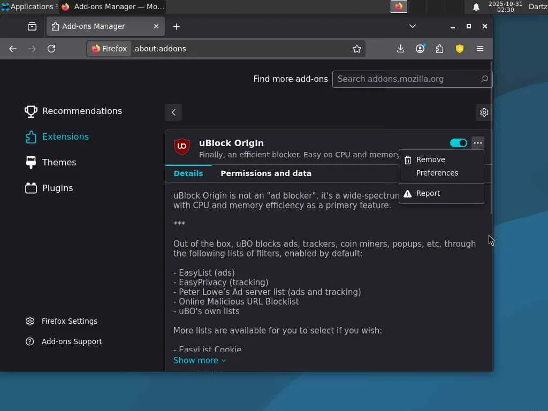Viewport: 548px width, 411px height.
Task: Select Extensions category in sidebar
Action: coord(57,137)
